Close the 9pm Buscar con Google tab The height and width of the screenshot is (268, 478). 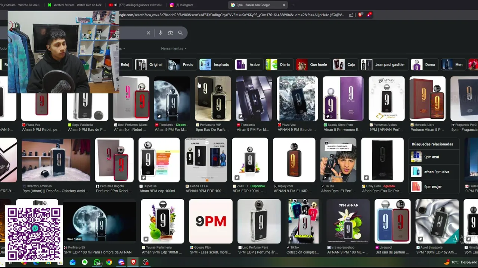(x=284, y=5)
